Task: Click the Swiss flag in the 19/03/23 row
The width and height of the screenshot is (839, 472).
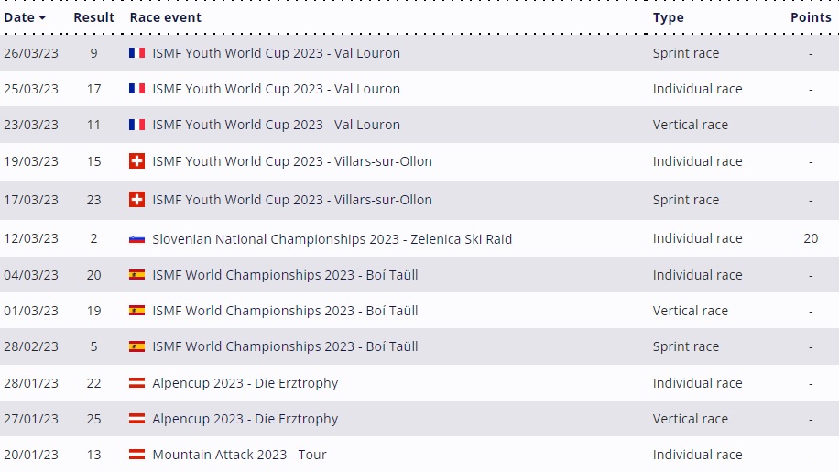Action: coord(136,161)
